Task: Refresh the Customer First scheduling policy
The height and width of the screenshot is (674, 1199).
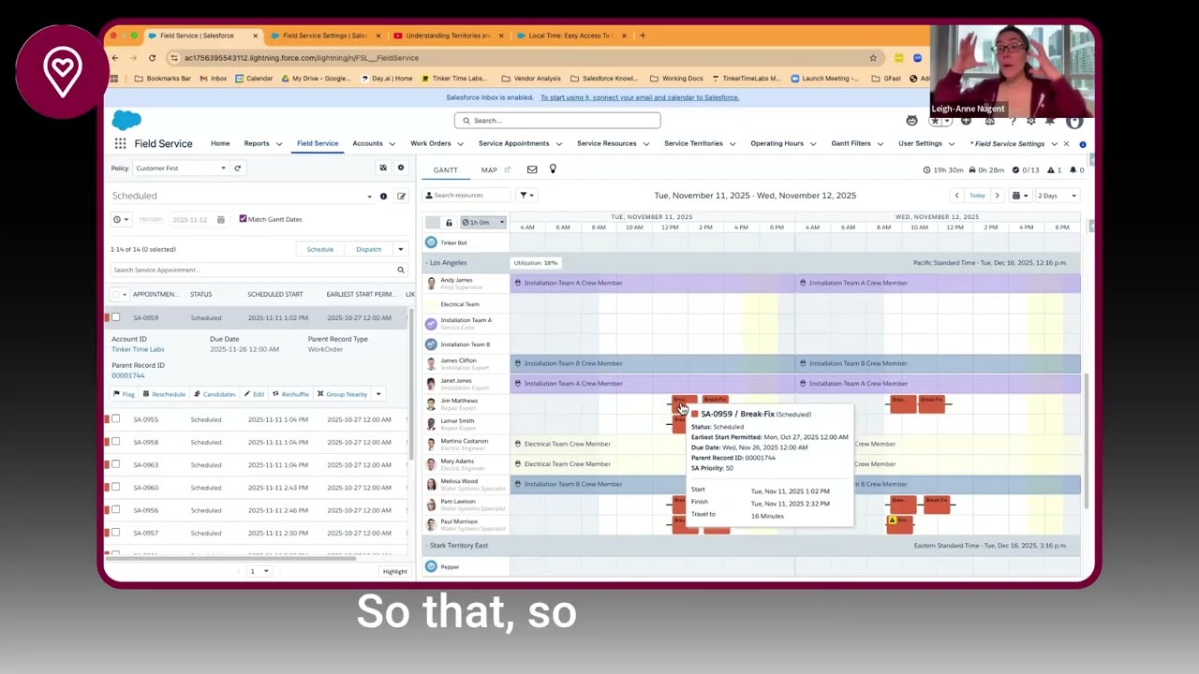Action: [x=237, y=168]
